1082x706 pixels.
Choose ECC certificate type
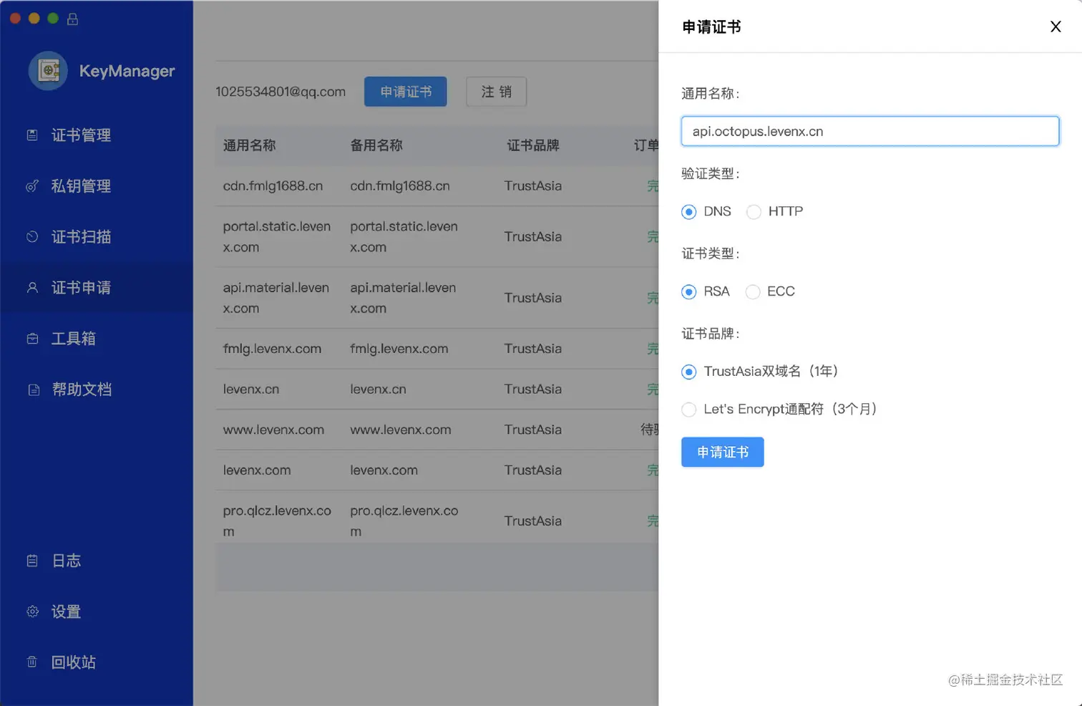[753, 292]
